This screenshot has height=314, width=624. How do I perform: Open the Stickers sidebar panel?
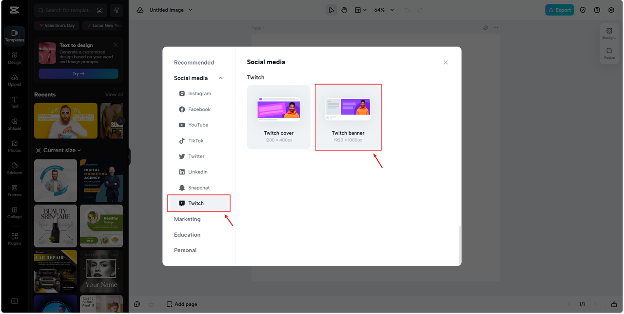[15, 169]
